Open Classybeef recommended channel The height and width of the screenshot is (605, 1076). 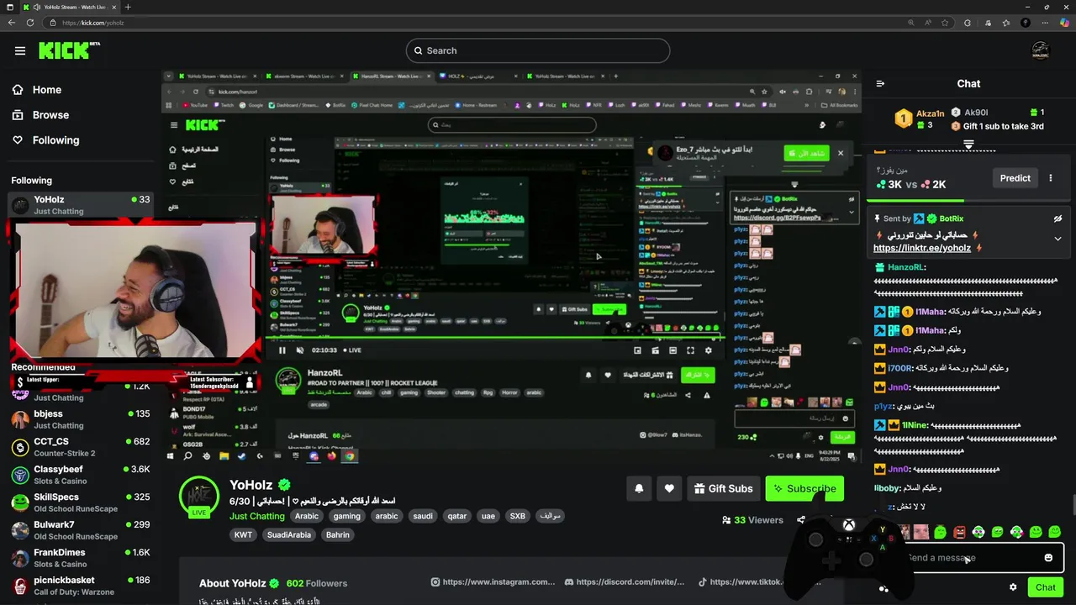tap(81, 475)
